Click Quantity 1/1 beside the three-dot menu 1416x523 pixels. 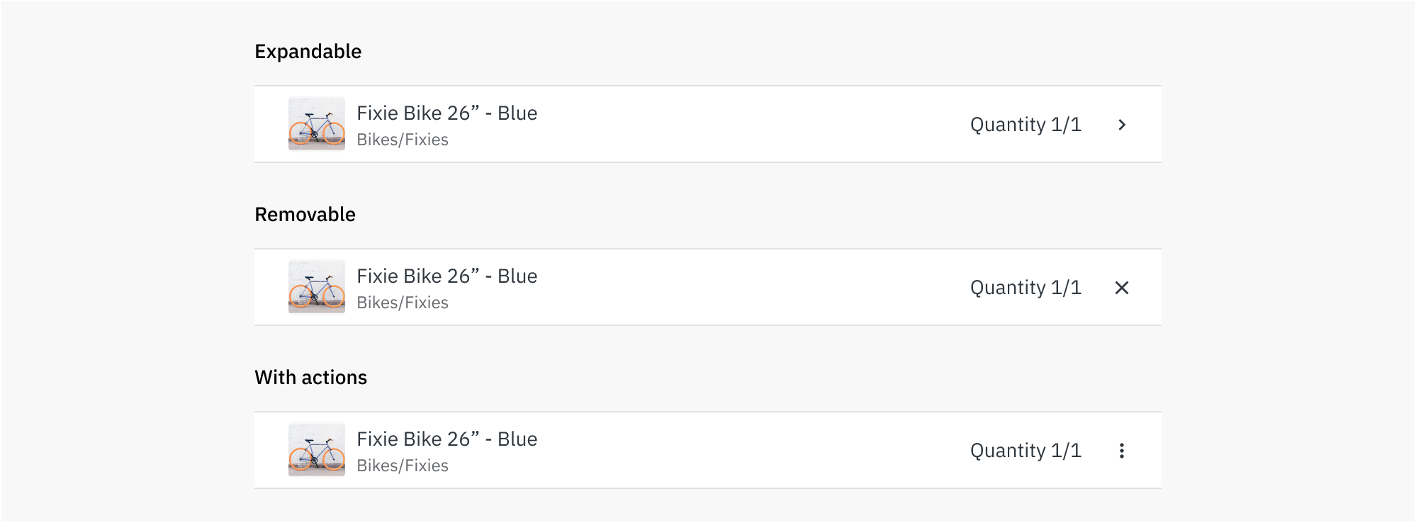point(1026,451)
